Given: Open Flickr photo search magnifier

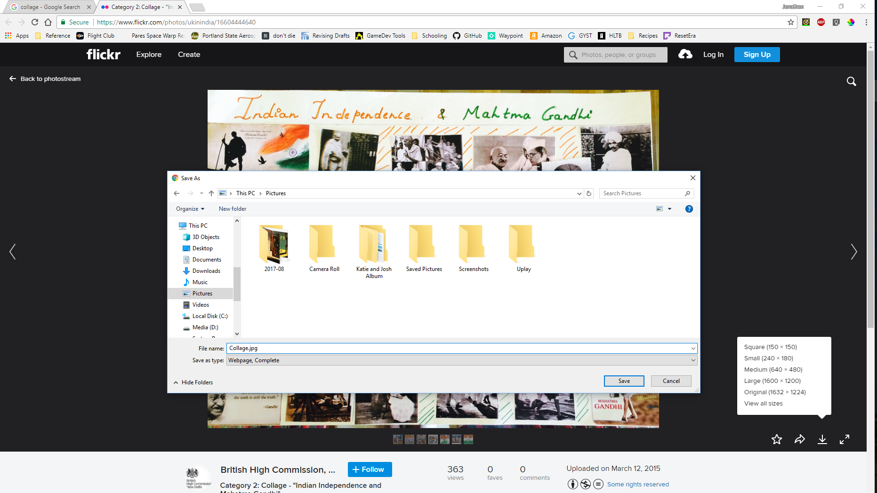Looking at the screenshot, I should click(852, 81).
